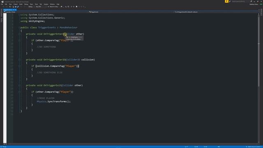Click the signed-in account name

[254, 5]
